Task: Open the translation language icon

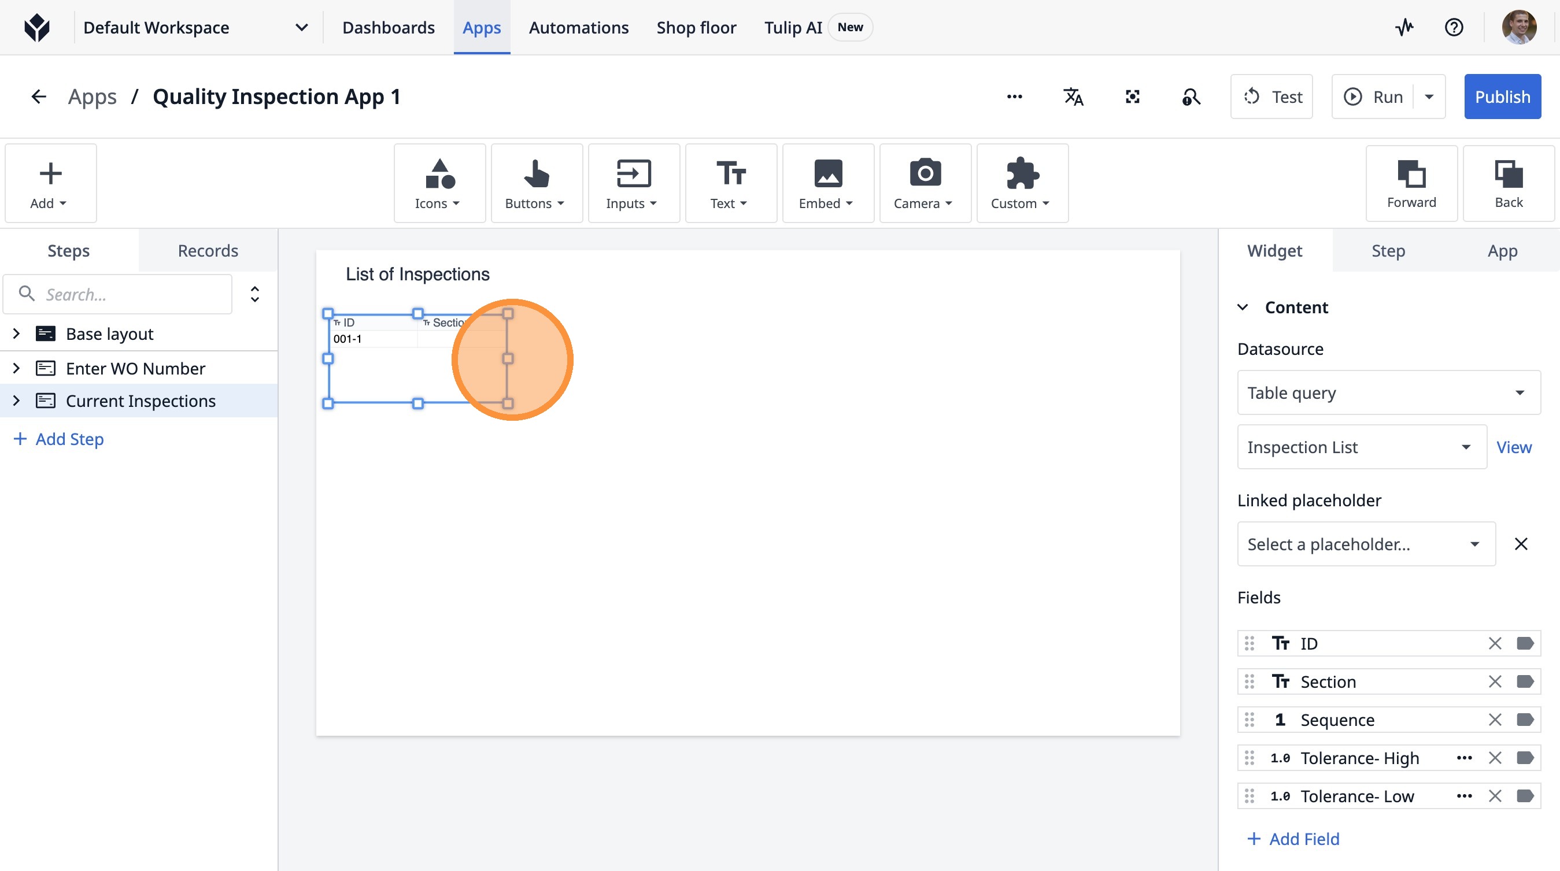Action: [x=1073, y=97]
